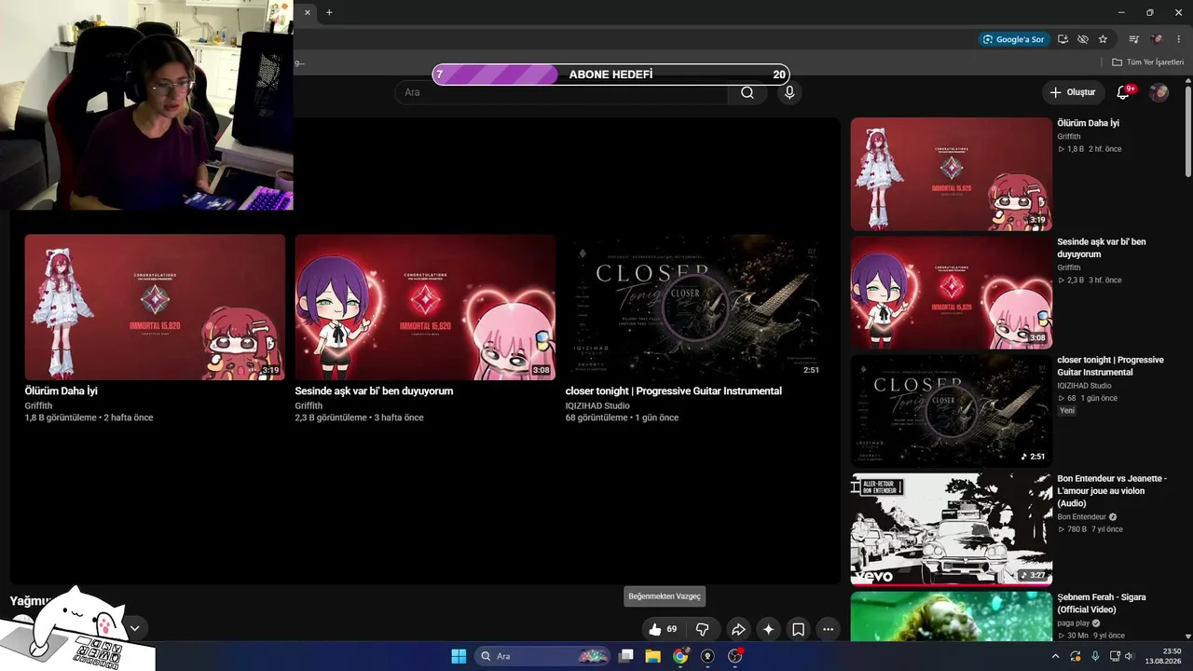Click the thumbs-up like button with 69

pyautogui.click(x=663, y=629)
